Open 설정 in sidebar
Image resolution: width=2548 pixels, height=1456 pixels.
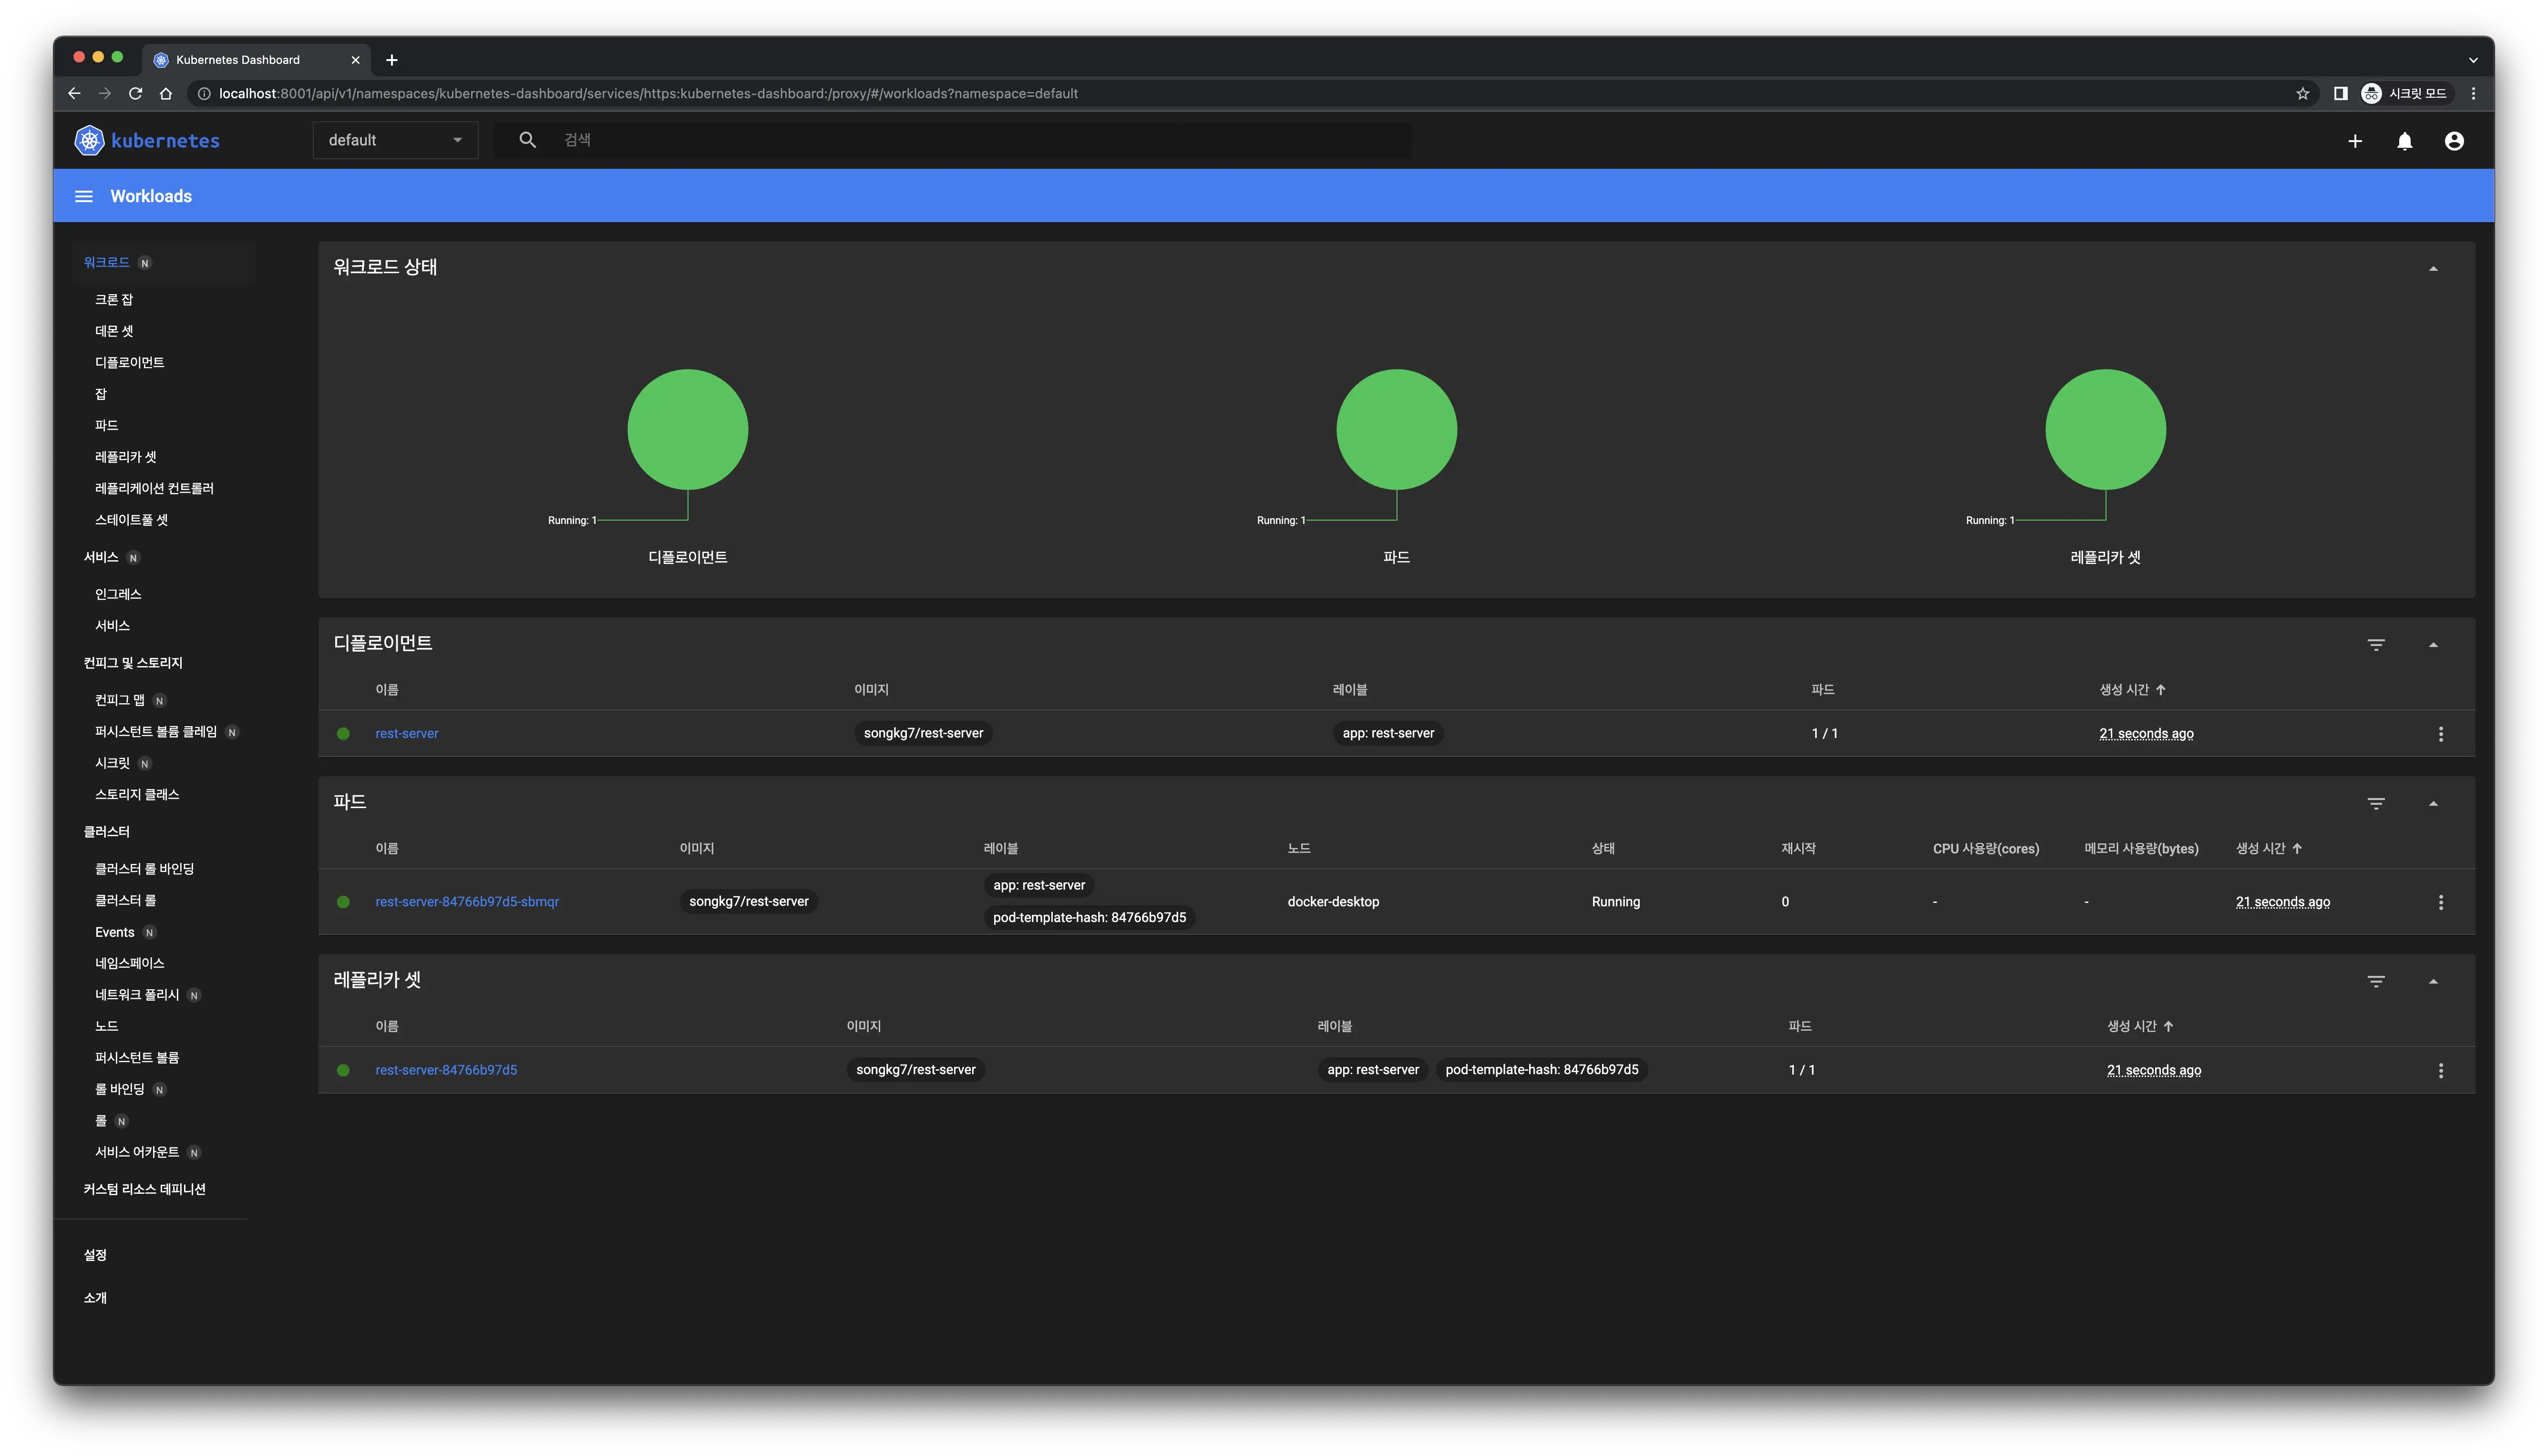pos(95,1255)
